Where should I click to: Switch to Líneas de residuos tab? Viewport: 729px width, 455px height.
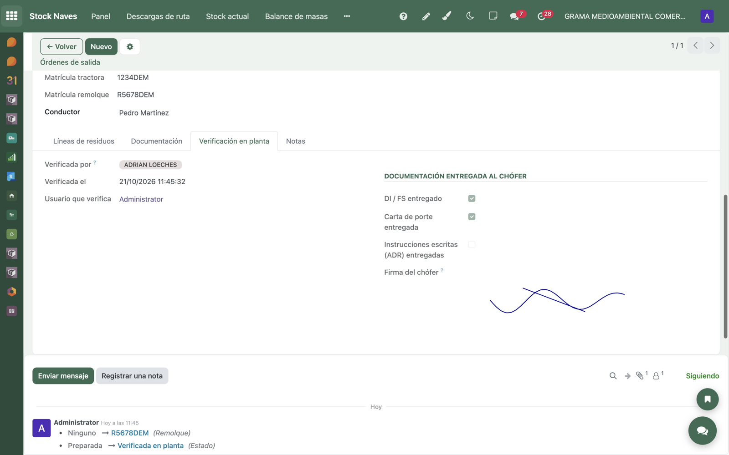pos(84,141)
